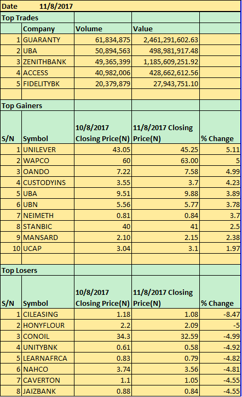Select the Date value cell 11/8/2017
The image size is (242, 397).
point(56,6)
